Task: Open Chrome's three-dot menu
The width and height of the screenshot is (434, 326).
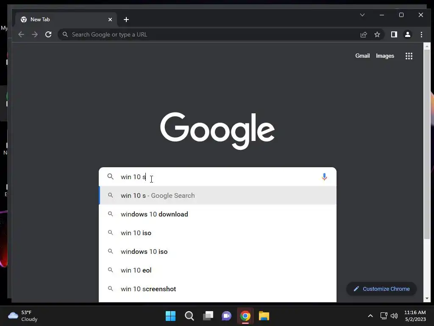Action: [x=421, y=35]
